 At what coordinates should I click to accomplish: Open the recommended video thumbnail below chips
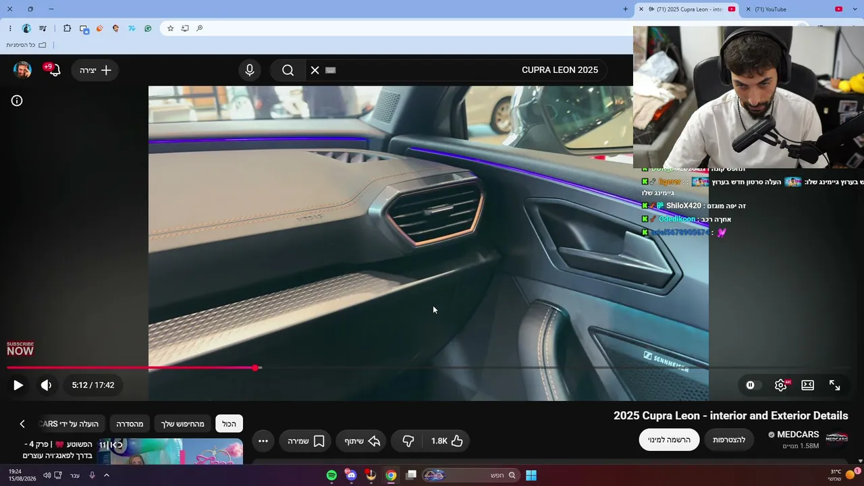(170, 452)
